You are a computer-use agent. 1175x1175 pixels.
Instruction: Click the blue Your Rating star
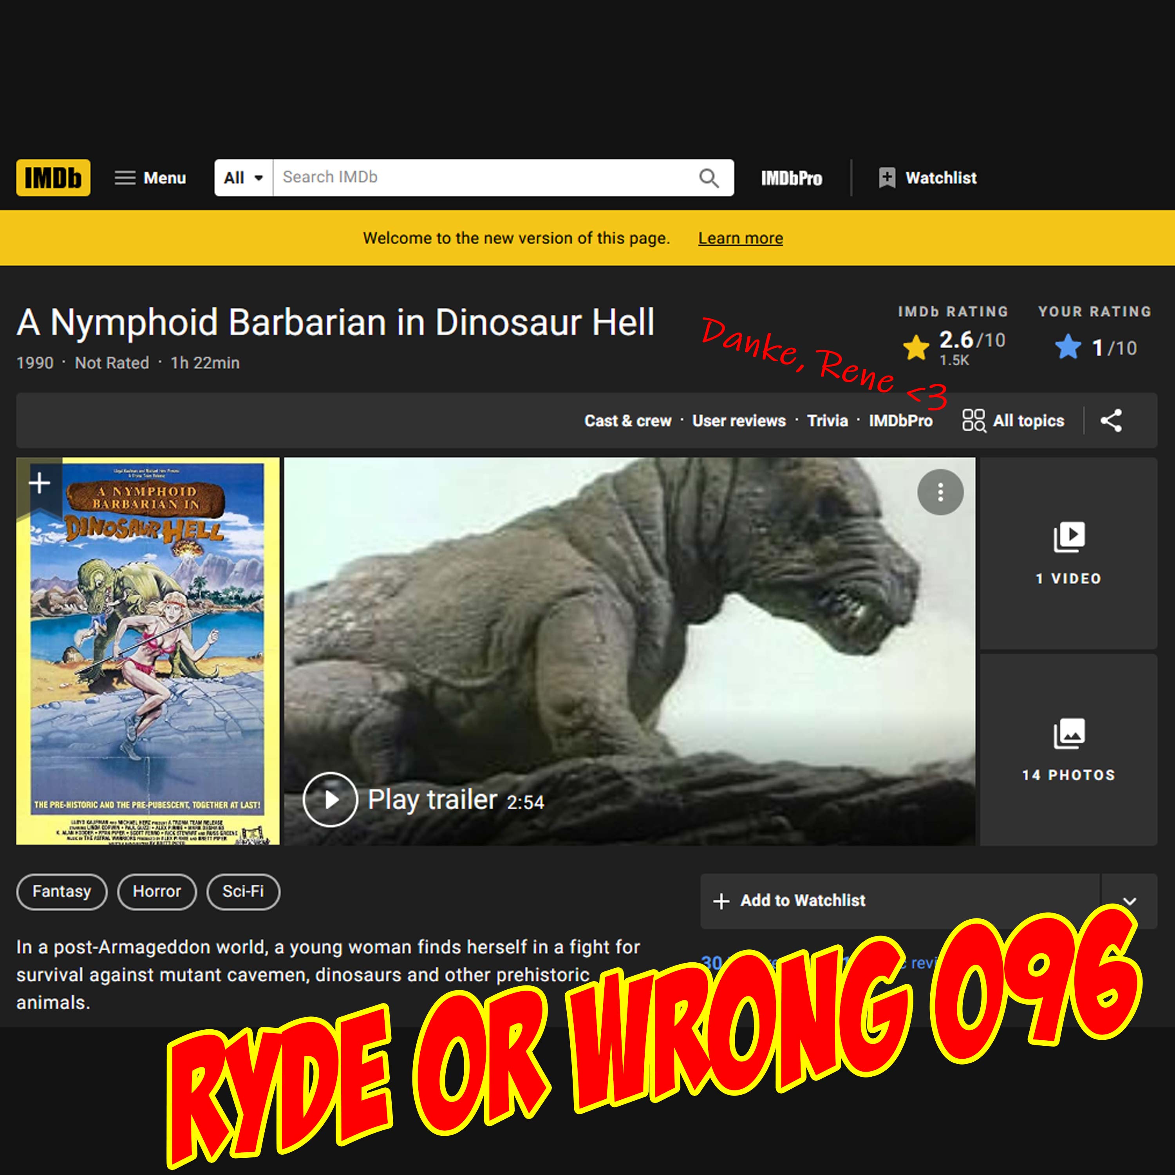click(x=1067, y=348)
